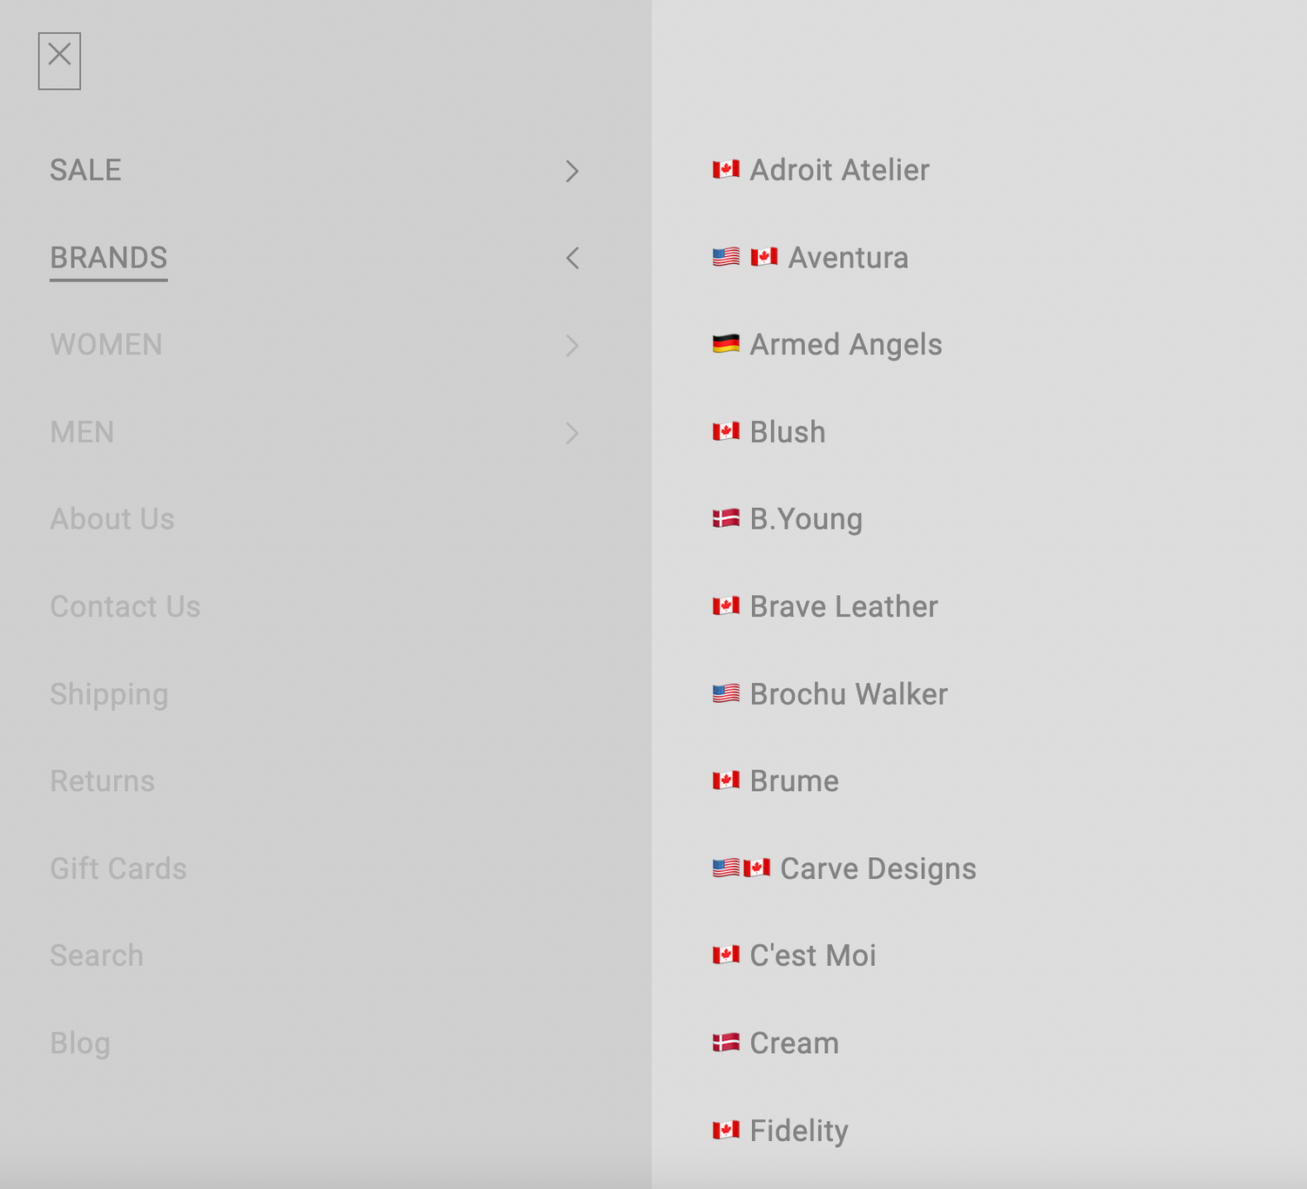Click the Danish flag beside B.Young
Screen dimensions: 1307x1189
click(726, 519)
